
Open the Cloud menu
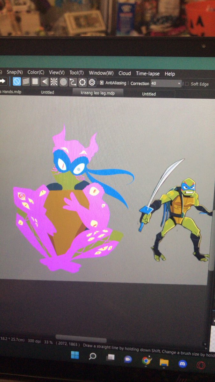click(x=125, y=73)
